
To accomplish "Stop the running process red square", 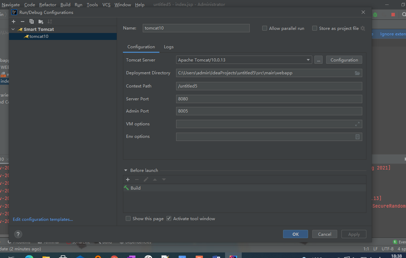I will (x=393, y=15).
